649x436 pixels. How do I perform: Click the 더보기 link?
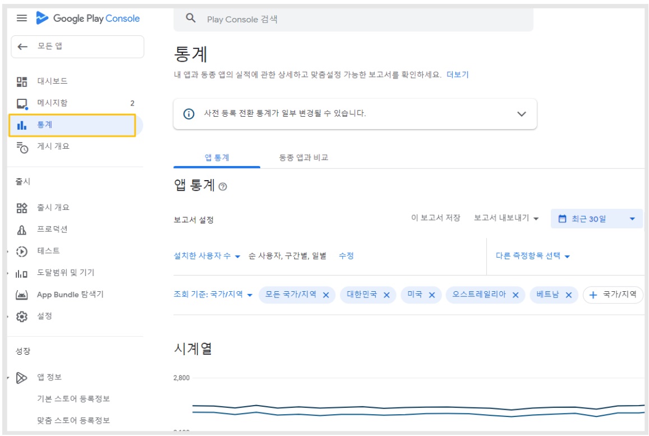(x=457, y=75)
